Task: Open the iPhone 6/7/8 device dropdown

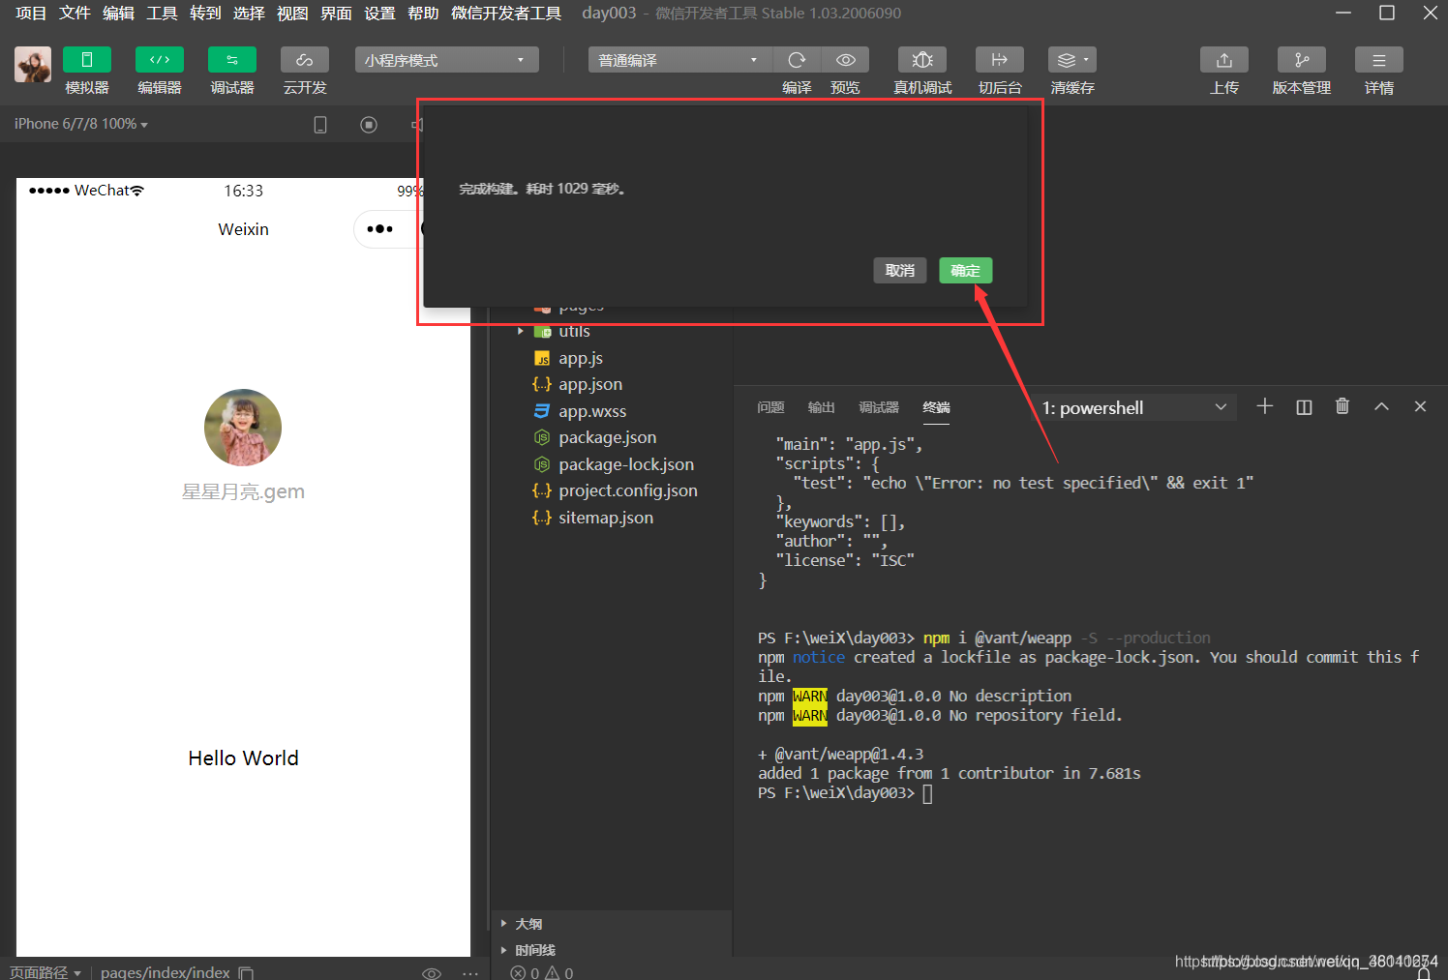Action: 81,124
